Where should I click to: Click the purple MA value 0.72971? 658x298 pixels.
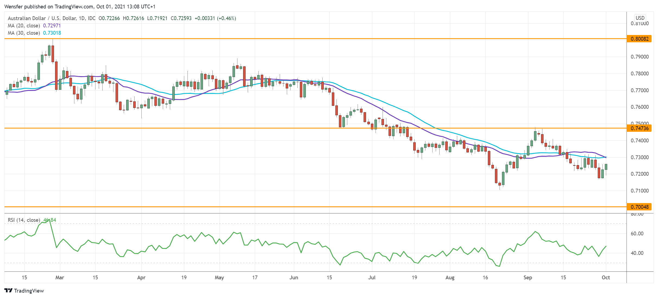click(x=52, y=25)
